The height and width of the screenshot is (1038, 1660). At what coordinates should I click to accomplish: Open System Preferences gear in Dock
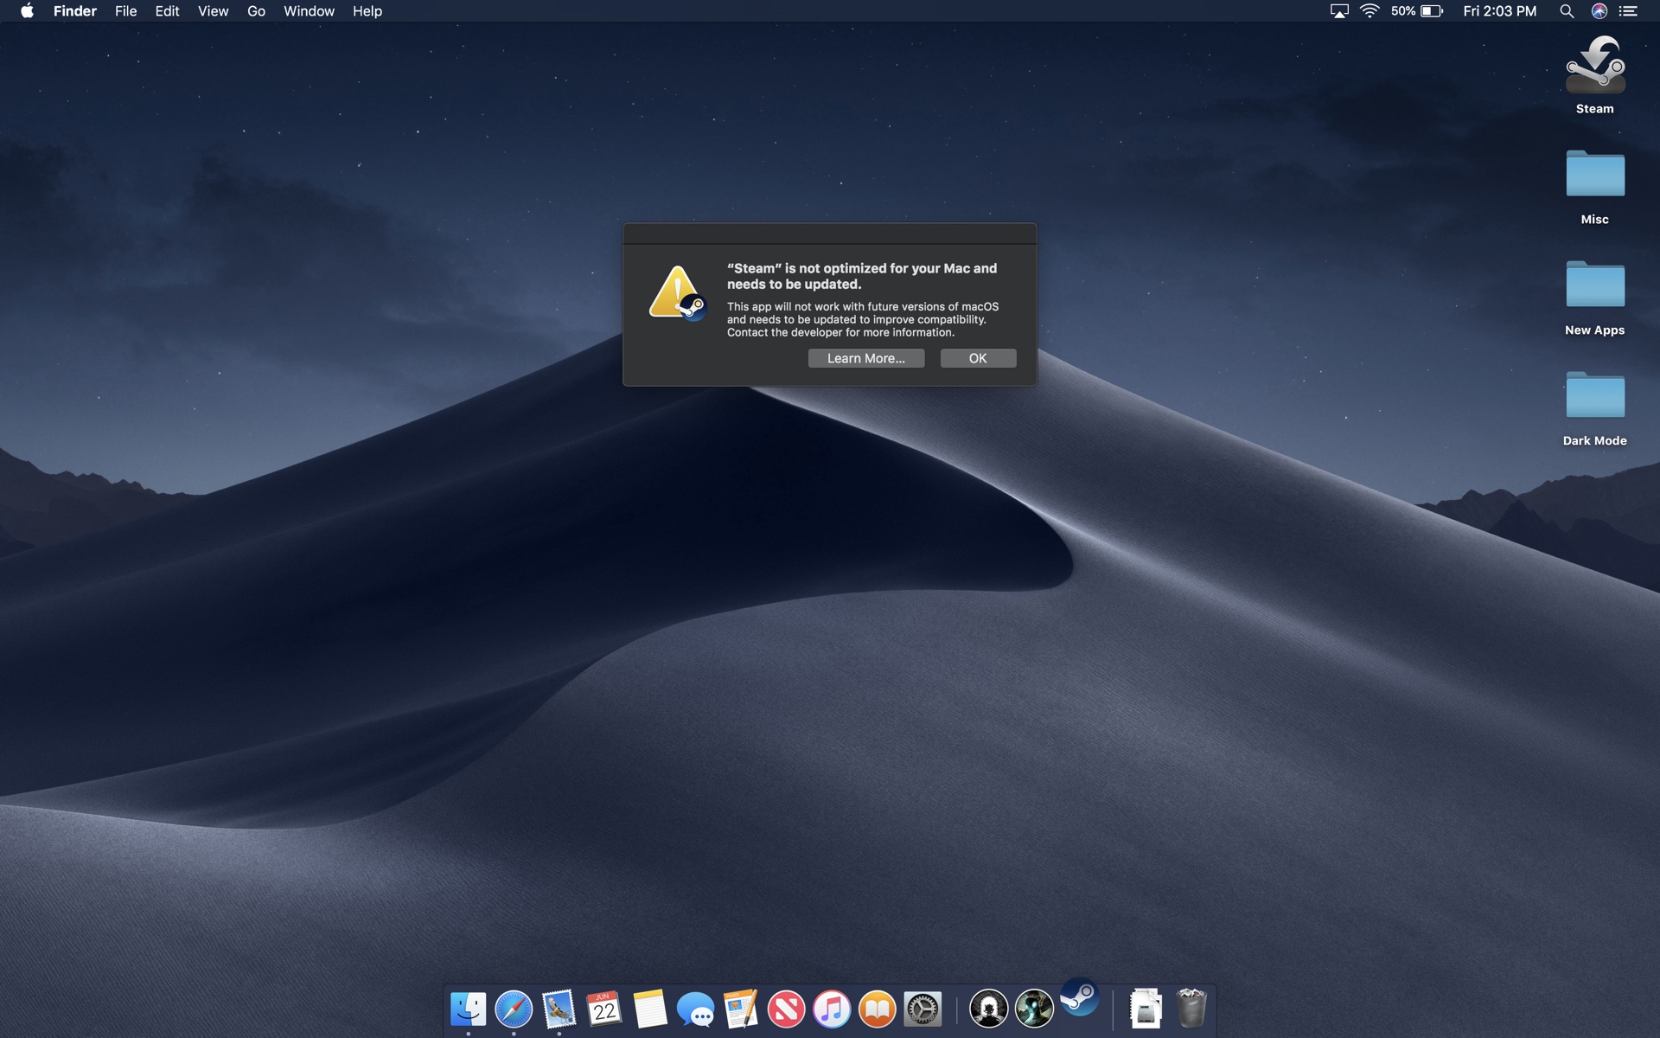click(x=923, y=1009)
